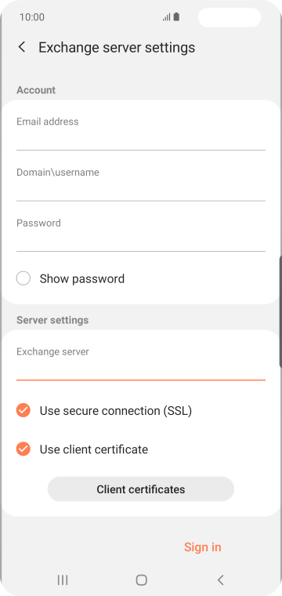This screenshot has height=596, width=282.
Task: Tap Sign in
Action: tap(203, 547)
